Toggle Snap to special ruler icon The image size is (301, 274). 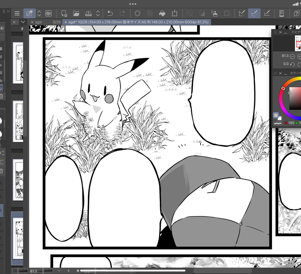(x=254, y=14)
